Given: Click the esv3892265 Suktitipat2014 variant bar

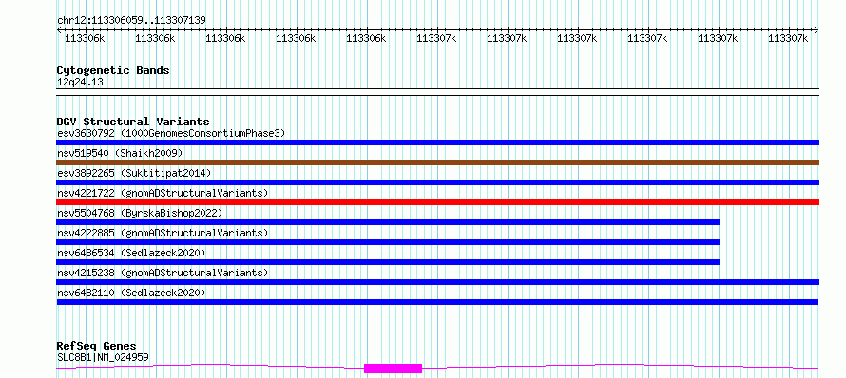Looking at the screenshot, I should click(x=437, y=182).
